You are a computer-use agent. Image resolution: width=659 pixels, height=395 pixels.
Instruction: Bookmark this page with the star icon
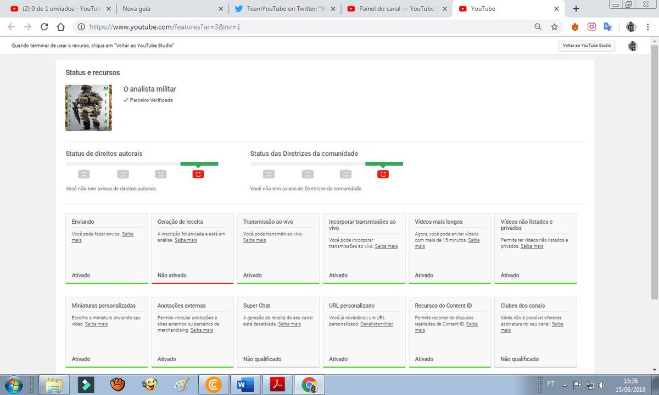pos(554,26)
